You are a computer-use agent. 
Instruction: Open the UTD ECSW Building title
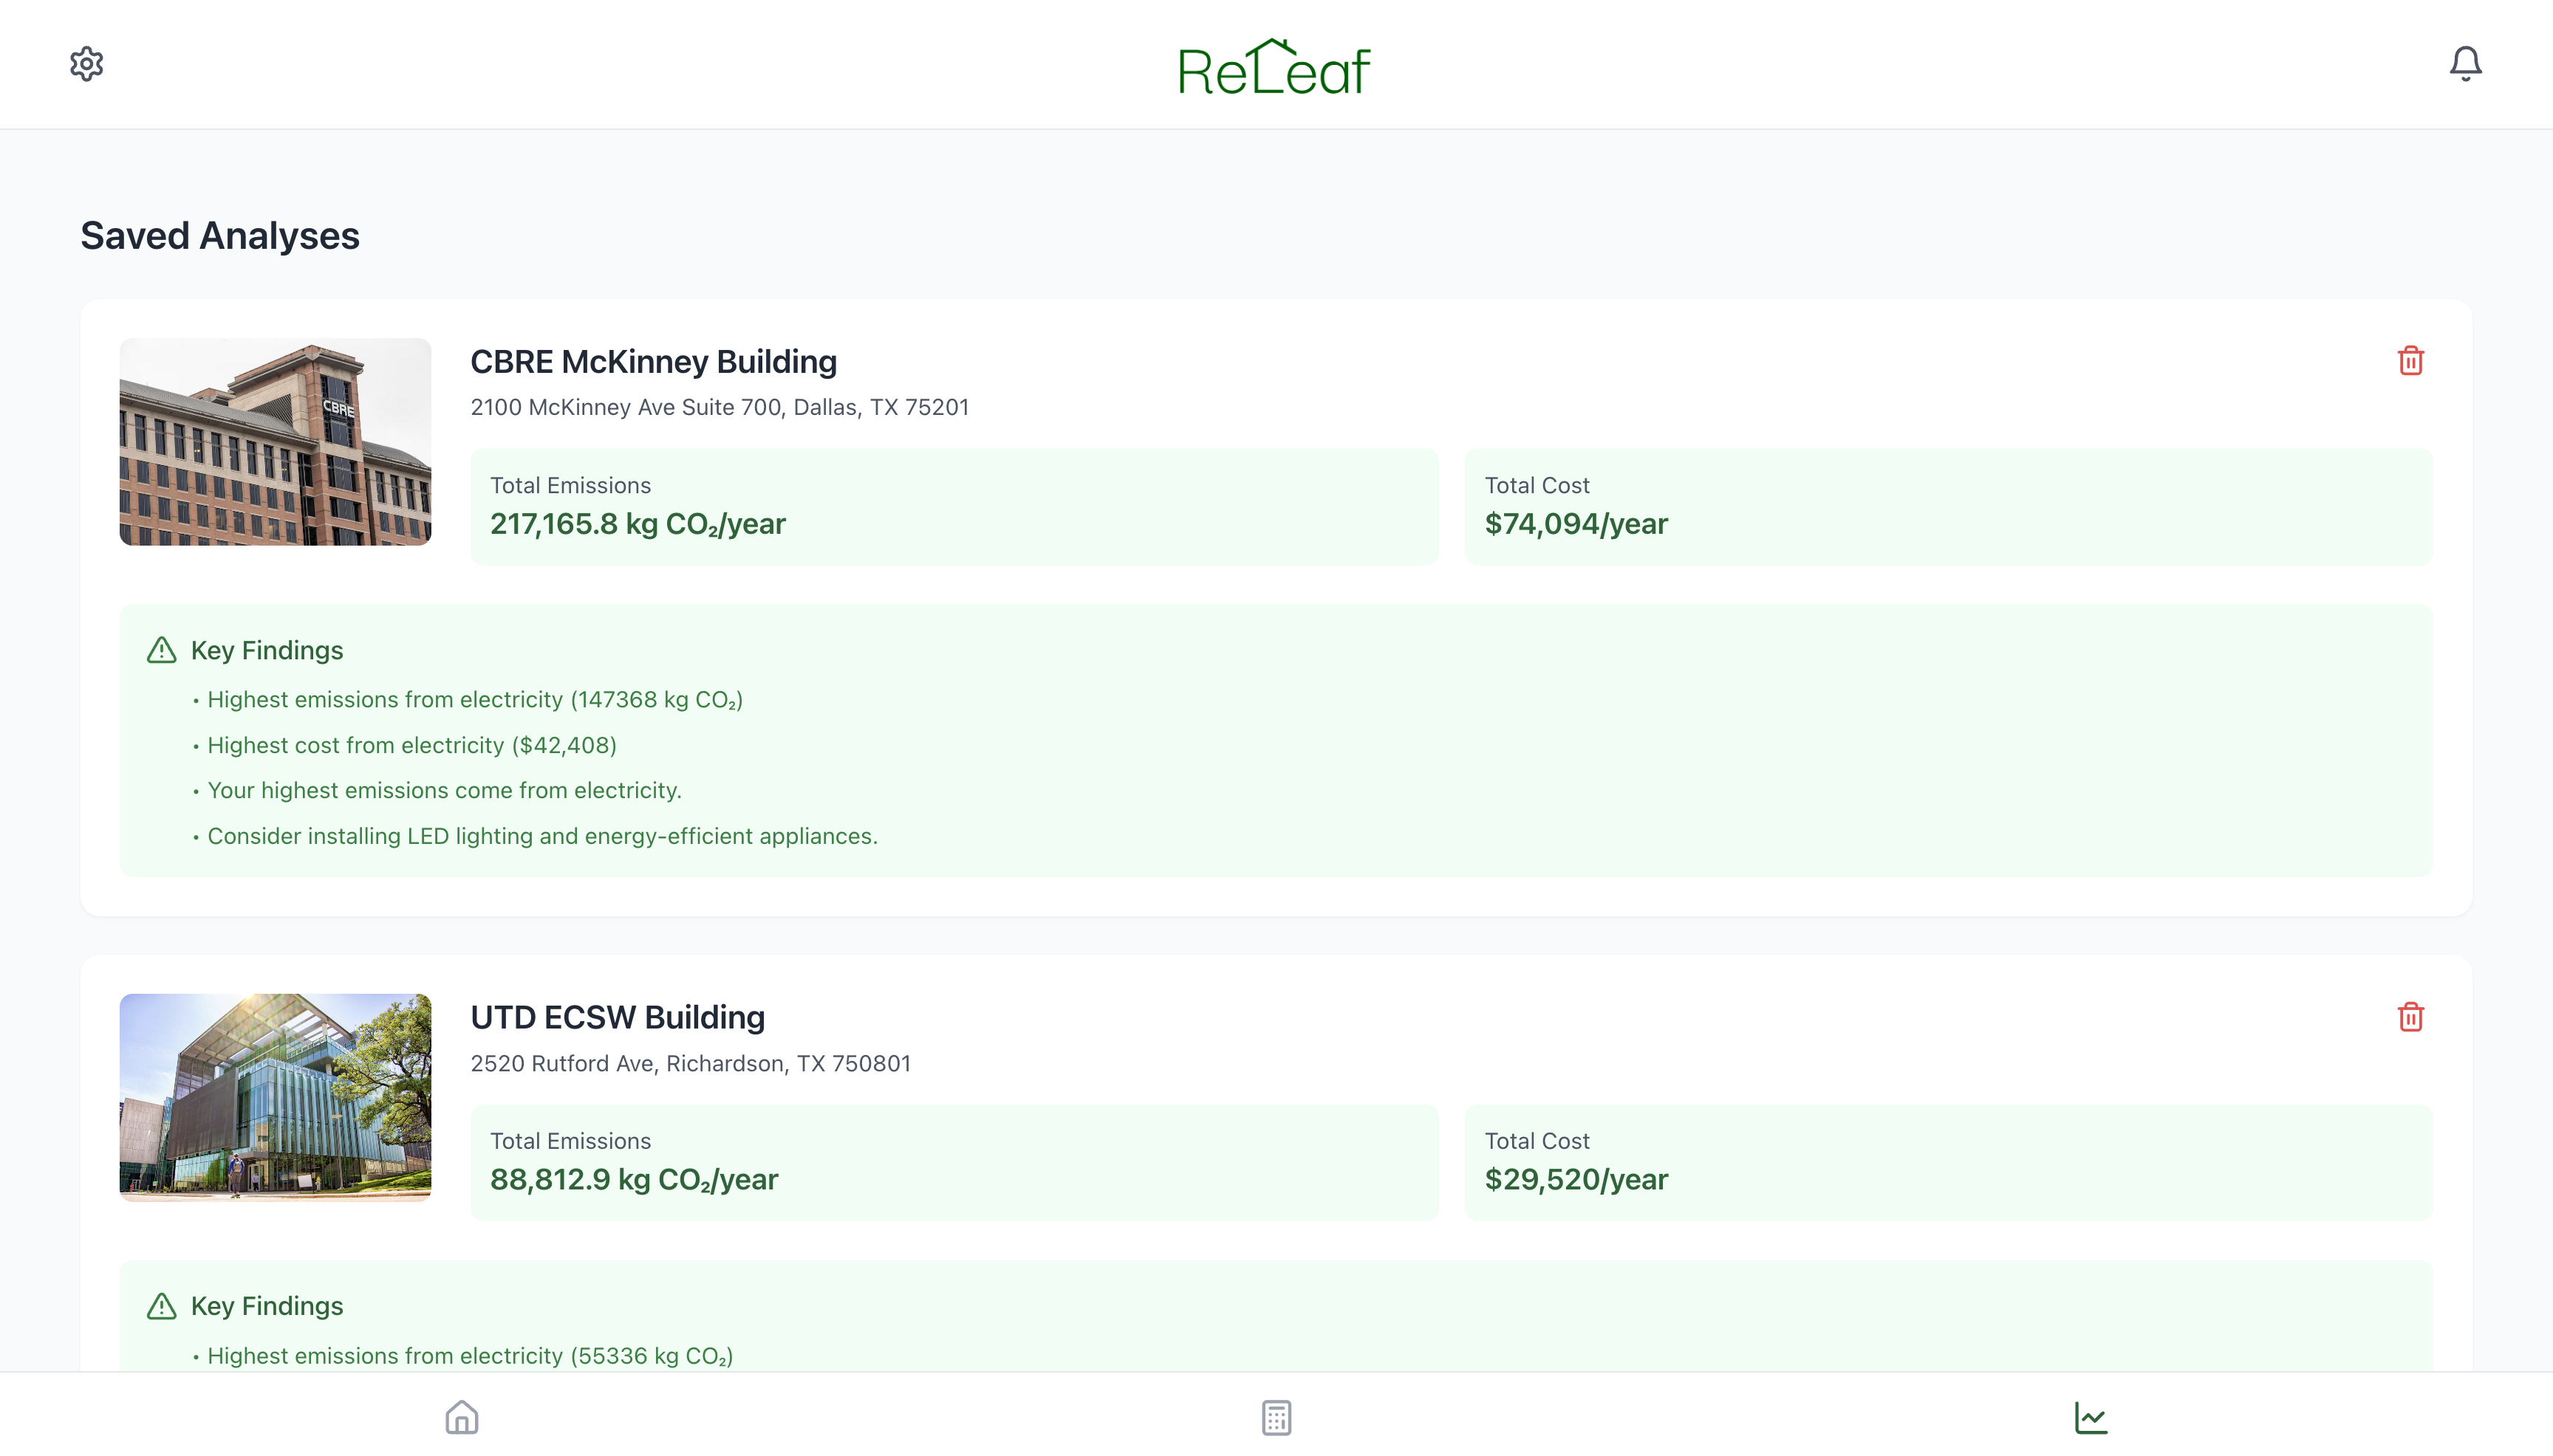point(618,1018)
